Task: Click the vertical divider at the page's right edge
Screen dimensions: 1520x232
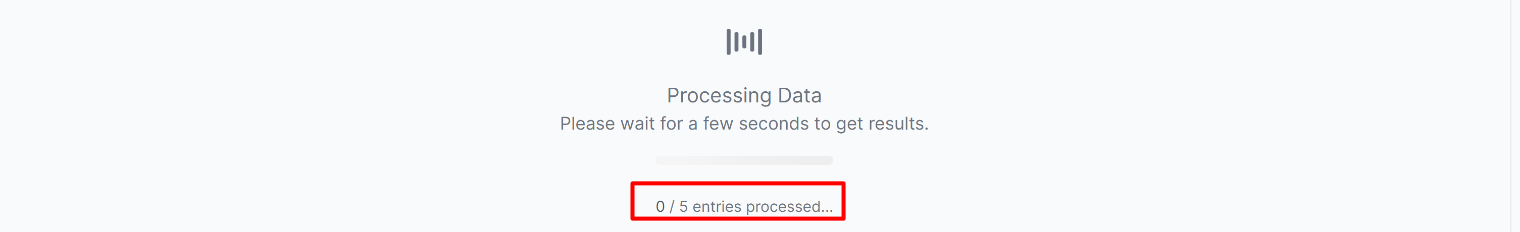Action: click(x=1511, y=116)
